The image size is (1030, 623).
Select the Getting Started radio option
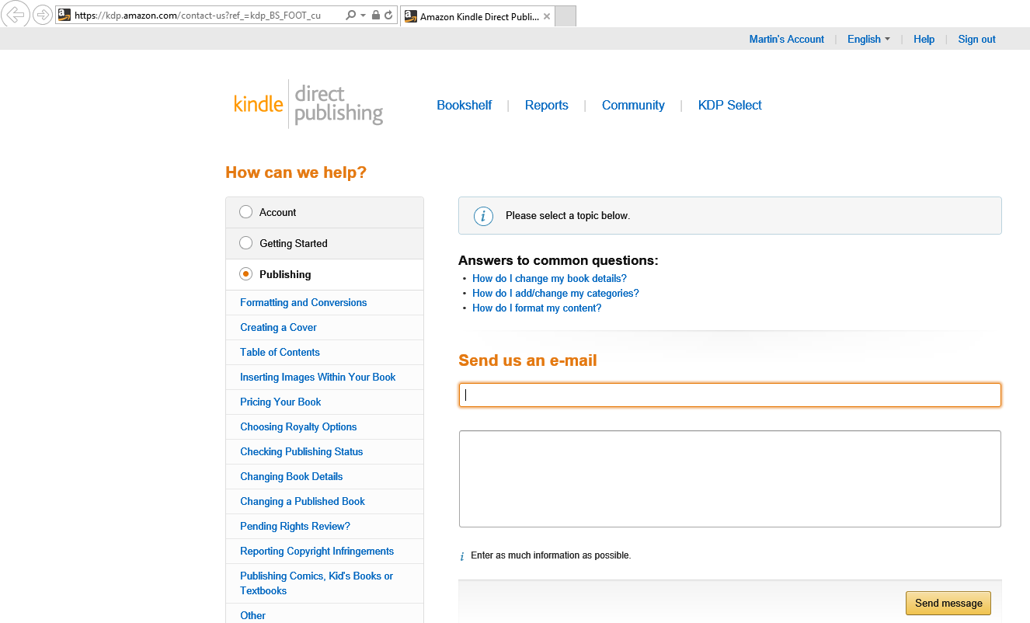pos(246,243)
